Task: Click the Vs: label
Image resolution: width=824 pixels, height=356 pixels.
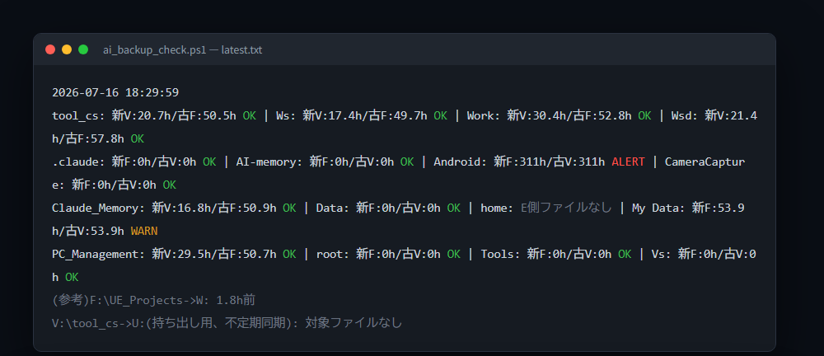Action: tap(661, 255)
